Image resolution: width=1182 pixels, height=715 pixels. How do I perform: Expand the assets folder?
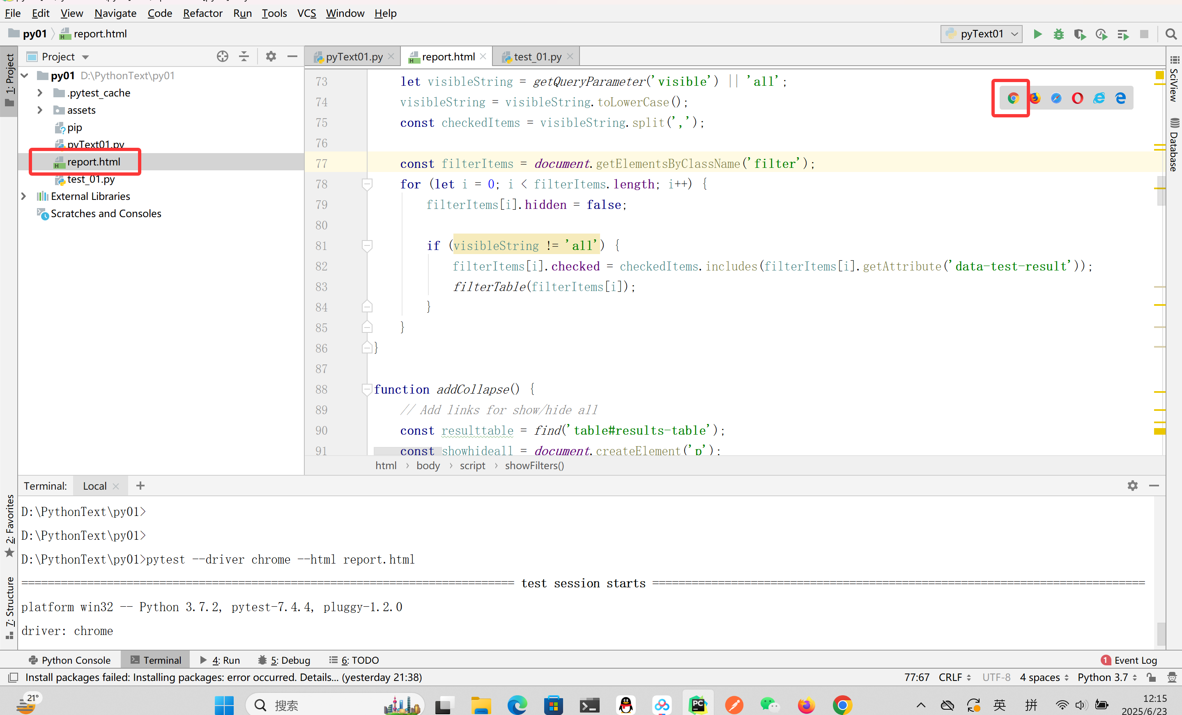pos(40,110)
